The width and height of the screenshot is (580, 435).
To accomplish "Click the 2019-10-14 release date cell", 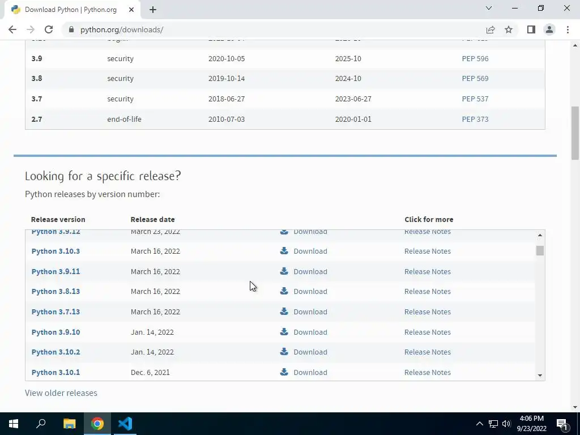I will [x=227, y=78].
